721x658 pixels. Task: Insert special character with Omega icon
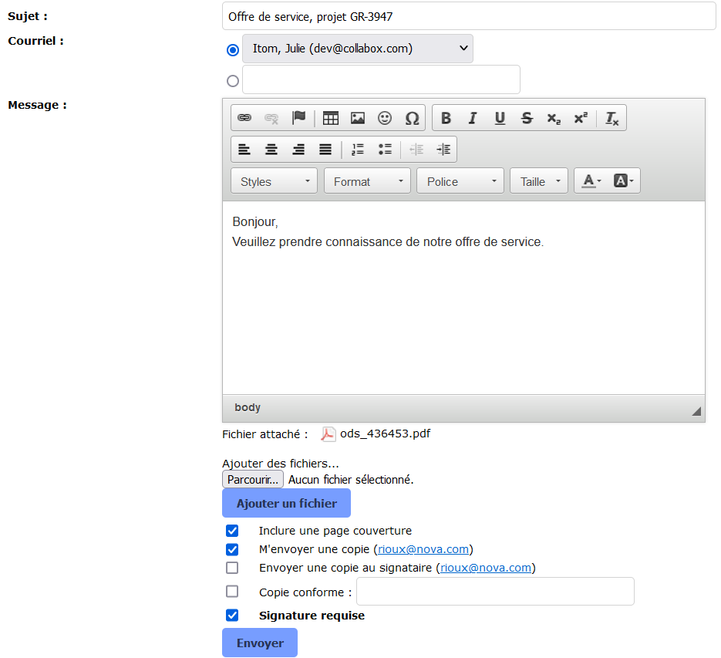[412, 118]
